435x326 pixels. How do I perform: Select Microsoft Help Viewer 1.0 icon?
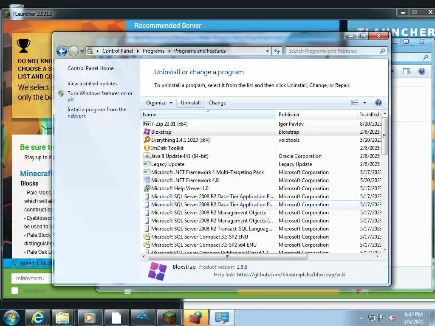point(147,188)
